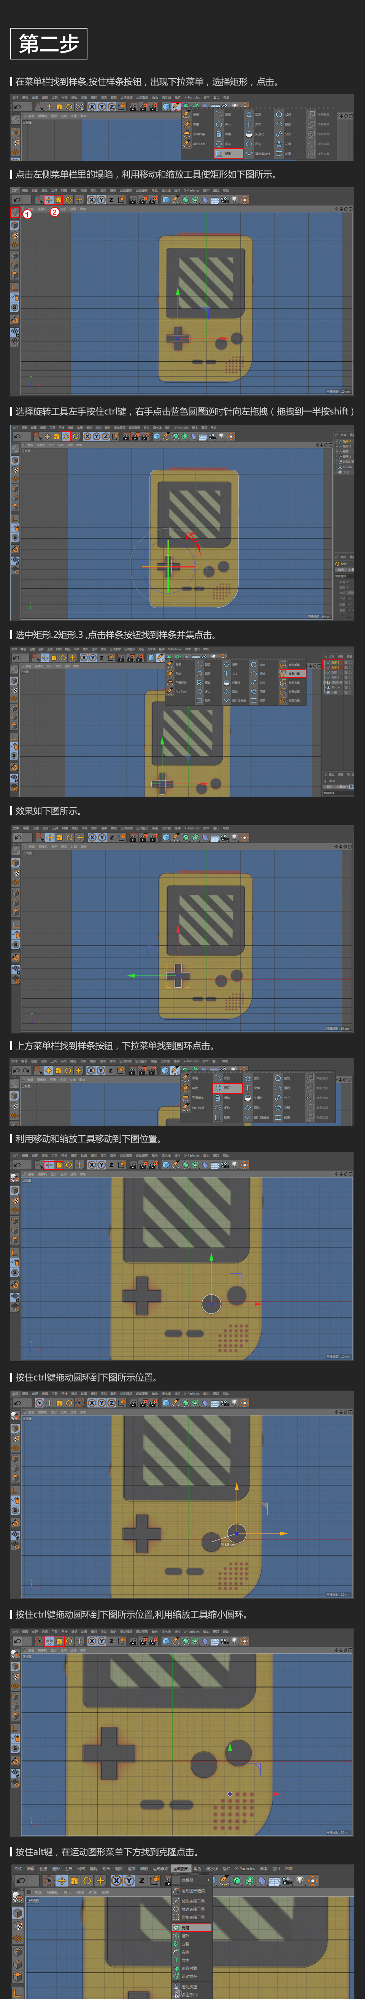Viewport: 365px width, 1999px height.
Task: Toggle 矩形.2 enable checkmark in object manager
Action: [x=352, y=667]
